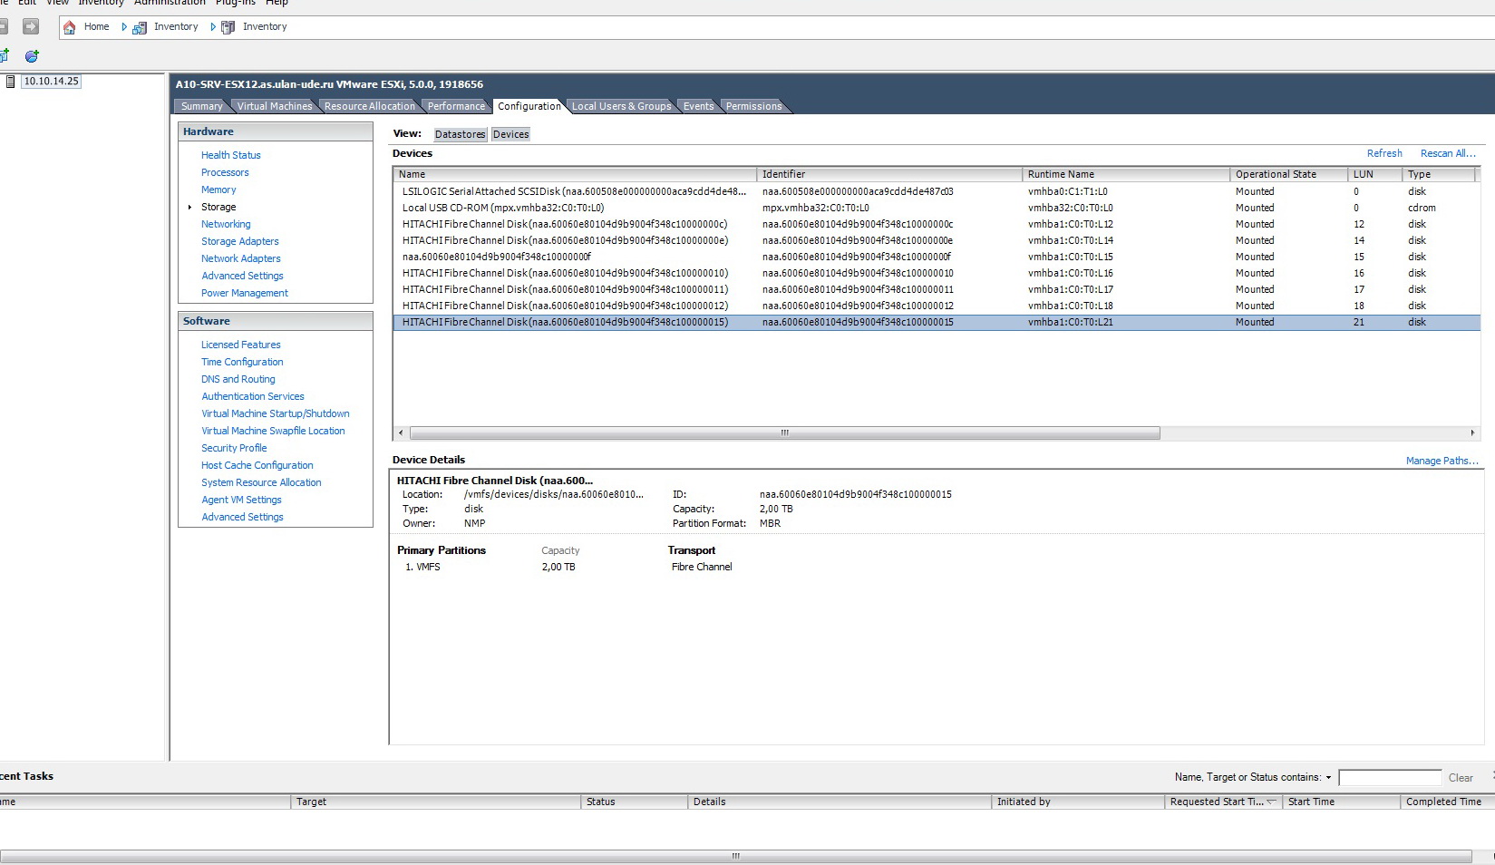Click the Refresh link
The width and height of the screenshot is (1495, 865).
[x=1384, y=153]
